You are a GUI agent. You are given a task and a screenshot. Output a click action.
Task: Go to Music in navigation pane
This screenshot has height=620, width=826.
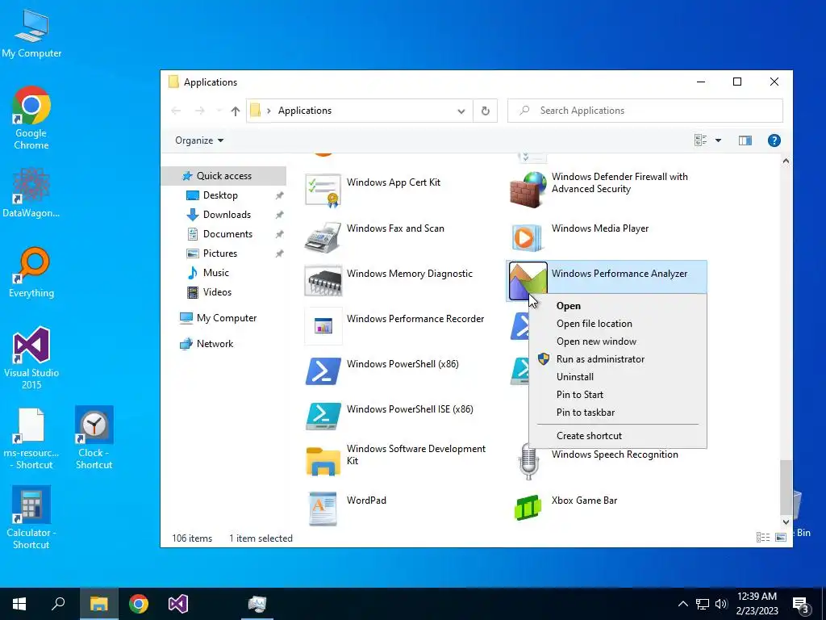coord(216,273)
